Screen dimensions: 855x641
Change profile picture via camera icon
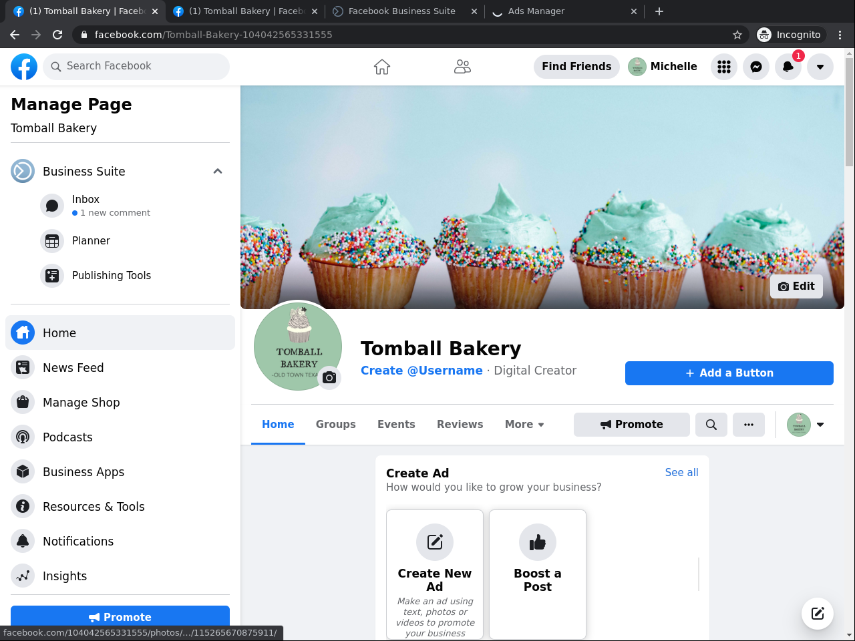[x=329, y=378]
